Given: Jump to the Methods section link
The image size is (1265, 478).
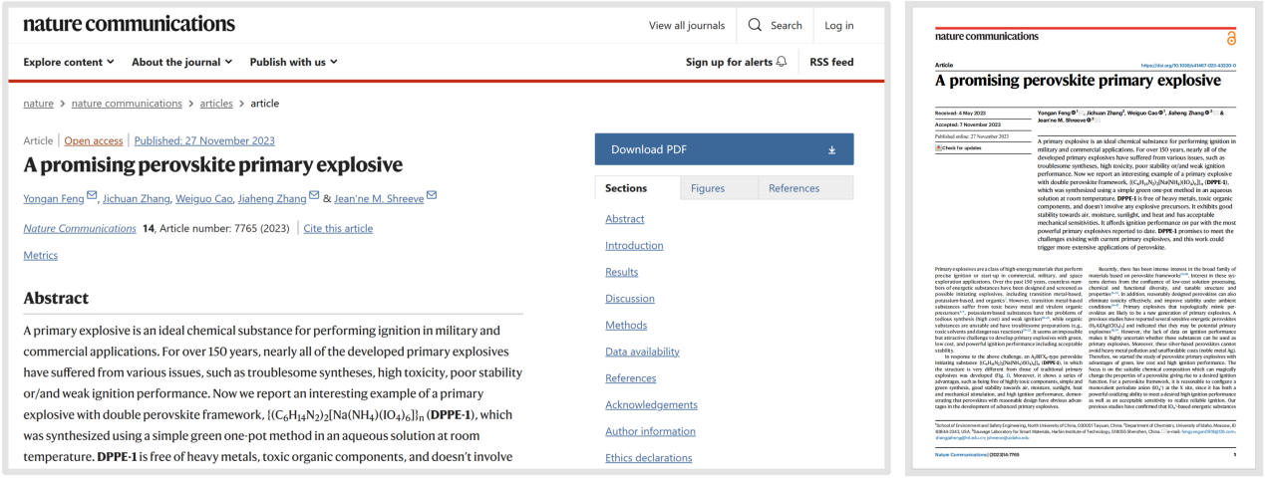Looking at the screenshot, I should pos(625,326).
